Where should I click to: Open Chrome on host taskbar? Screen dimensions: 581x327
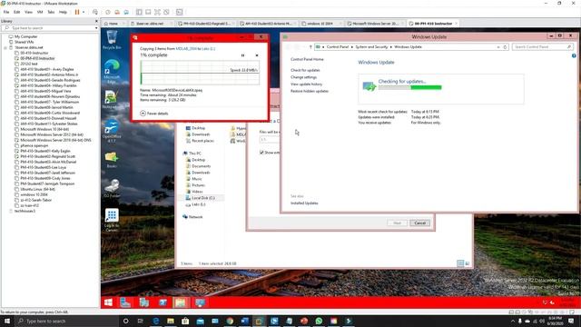click(x=230, y=321)
